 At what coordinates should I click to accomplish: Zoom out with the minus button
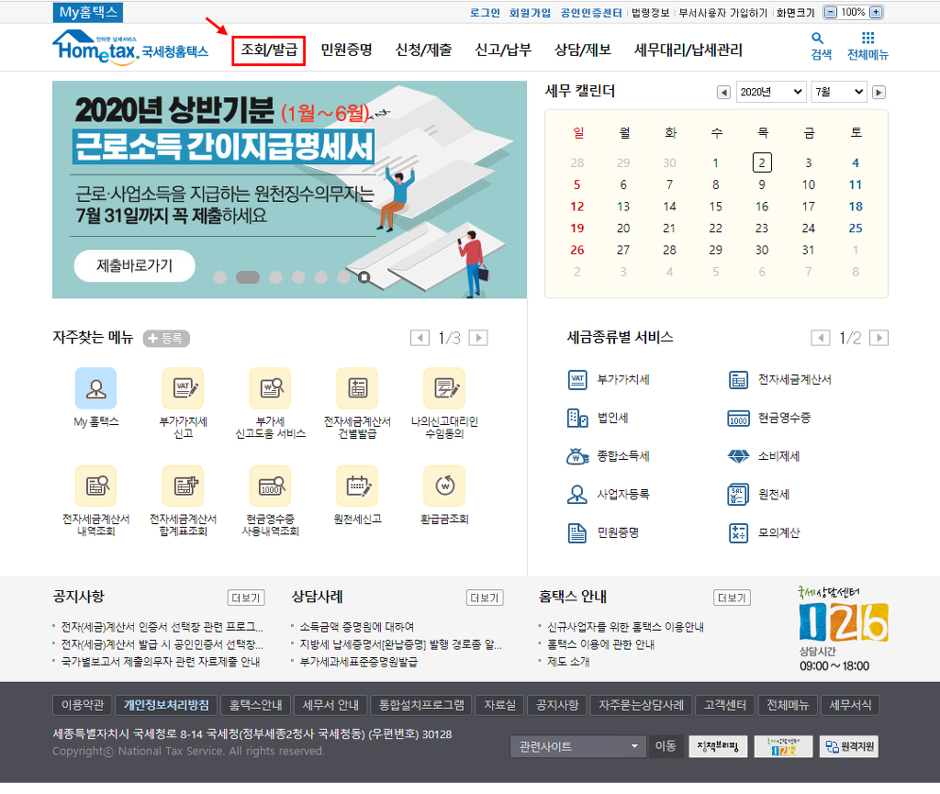click(830, 12)
